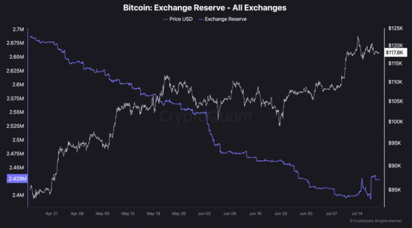Click the chart title Bitcoin: Exchange Reserve

pos(206,8)
